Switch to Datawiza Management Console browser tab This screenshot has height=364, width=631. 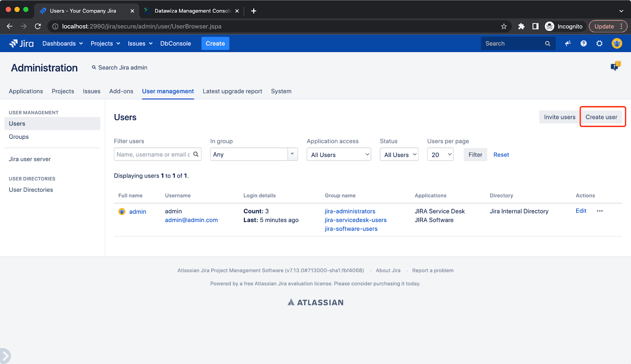(191, 11)
